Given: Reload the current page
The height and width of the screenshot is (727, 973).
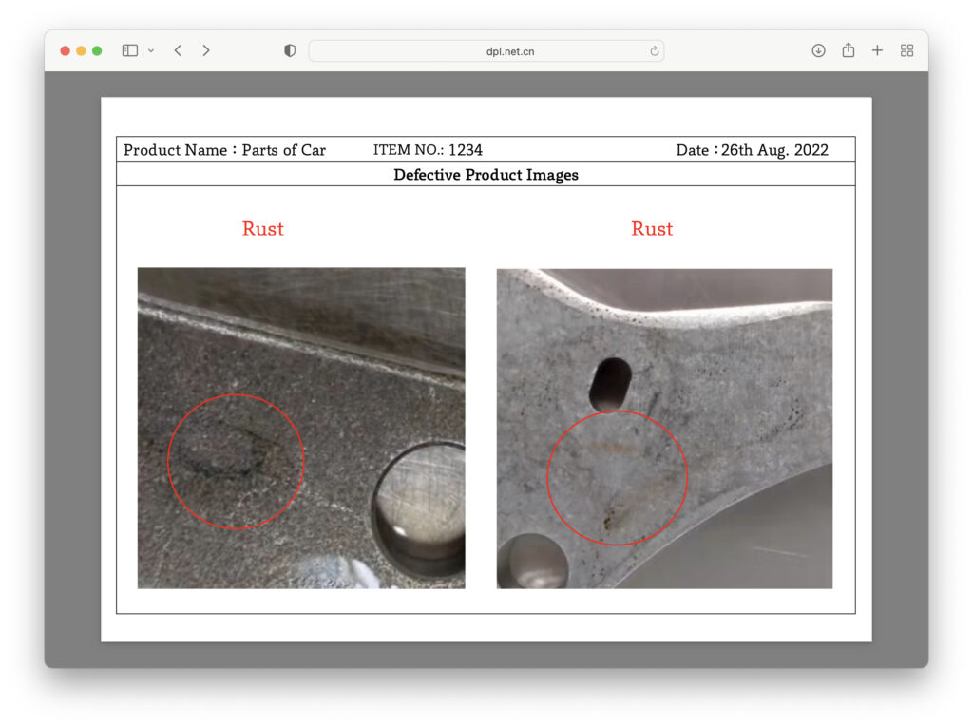Looking at the screenshot, I should (x=654, y=51).
